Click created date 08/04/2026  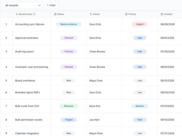pos(168,93)
